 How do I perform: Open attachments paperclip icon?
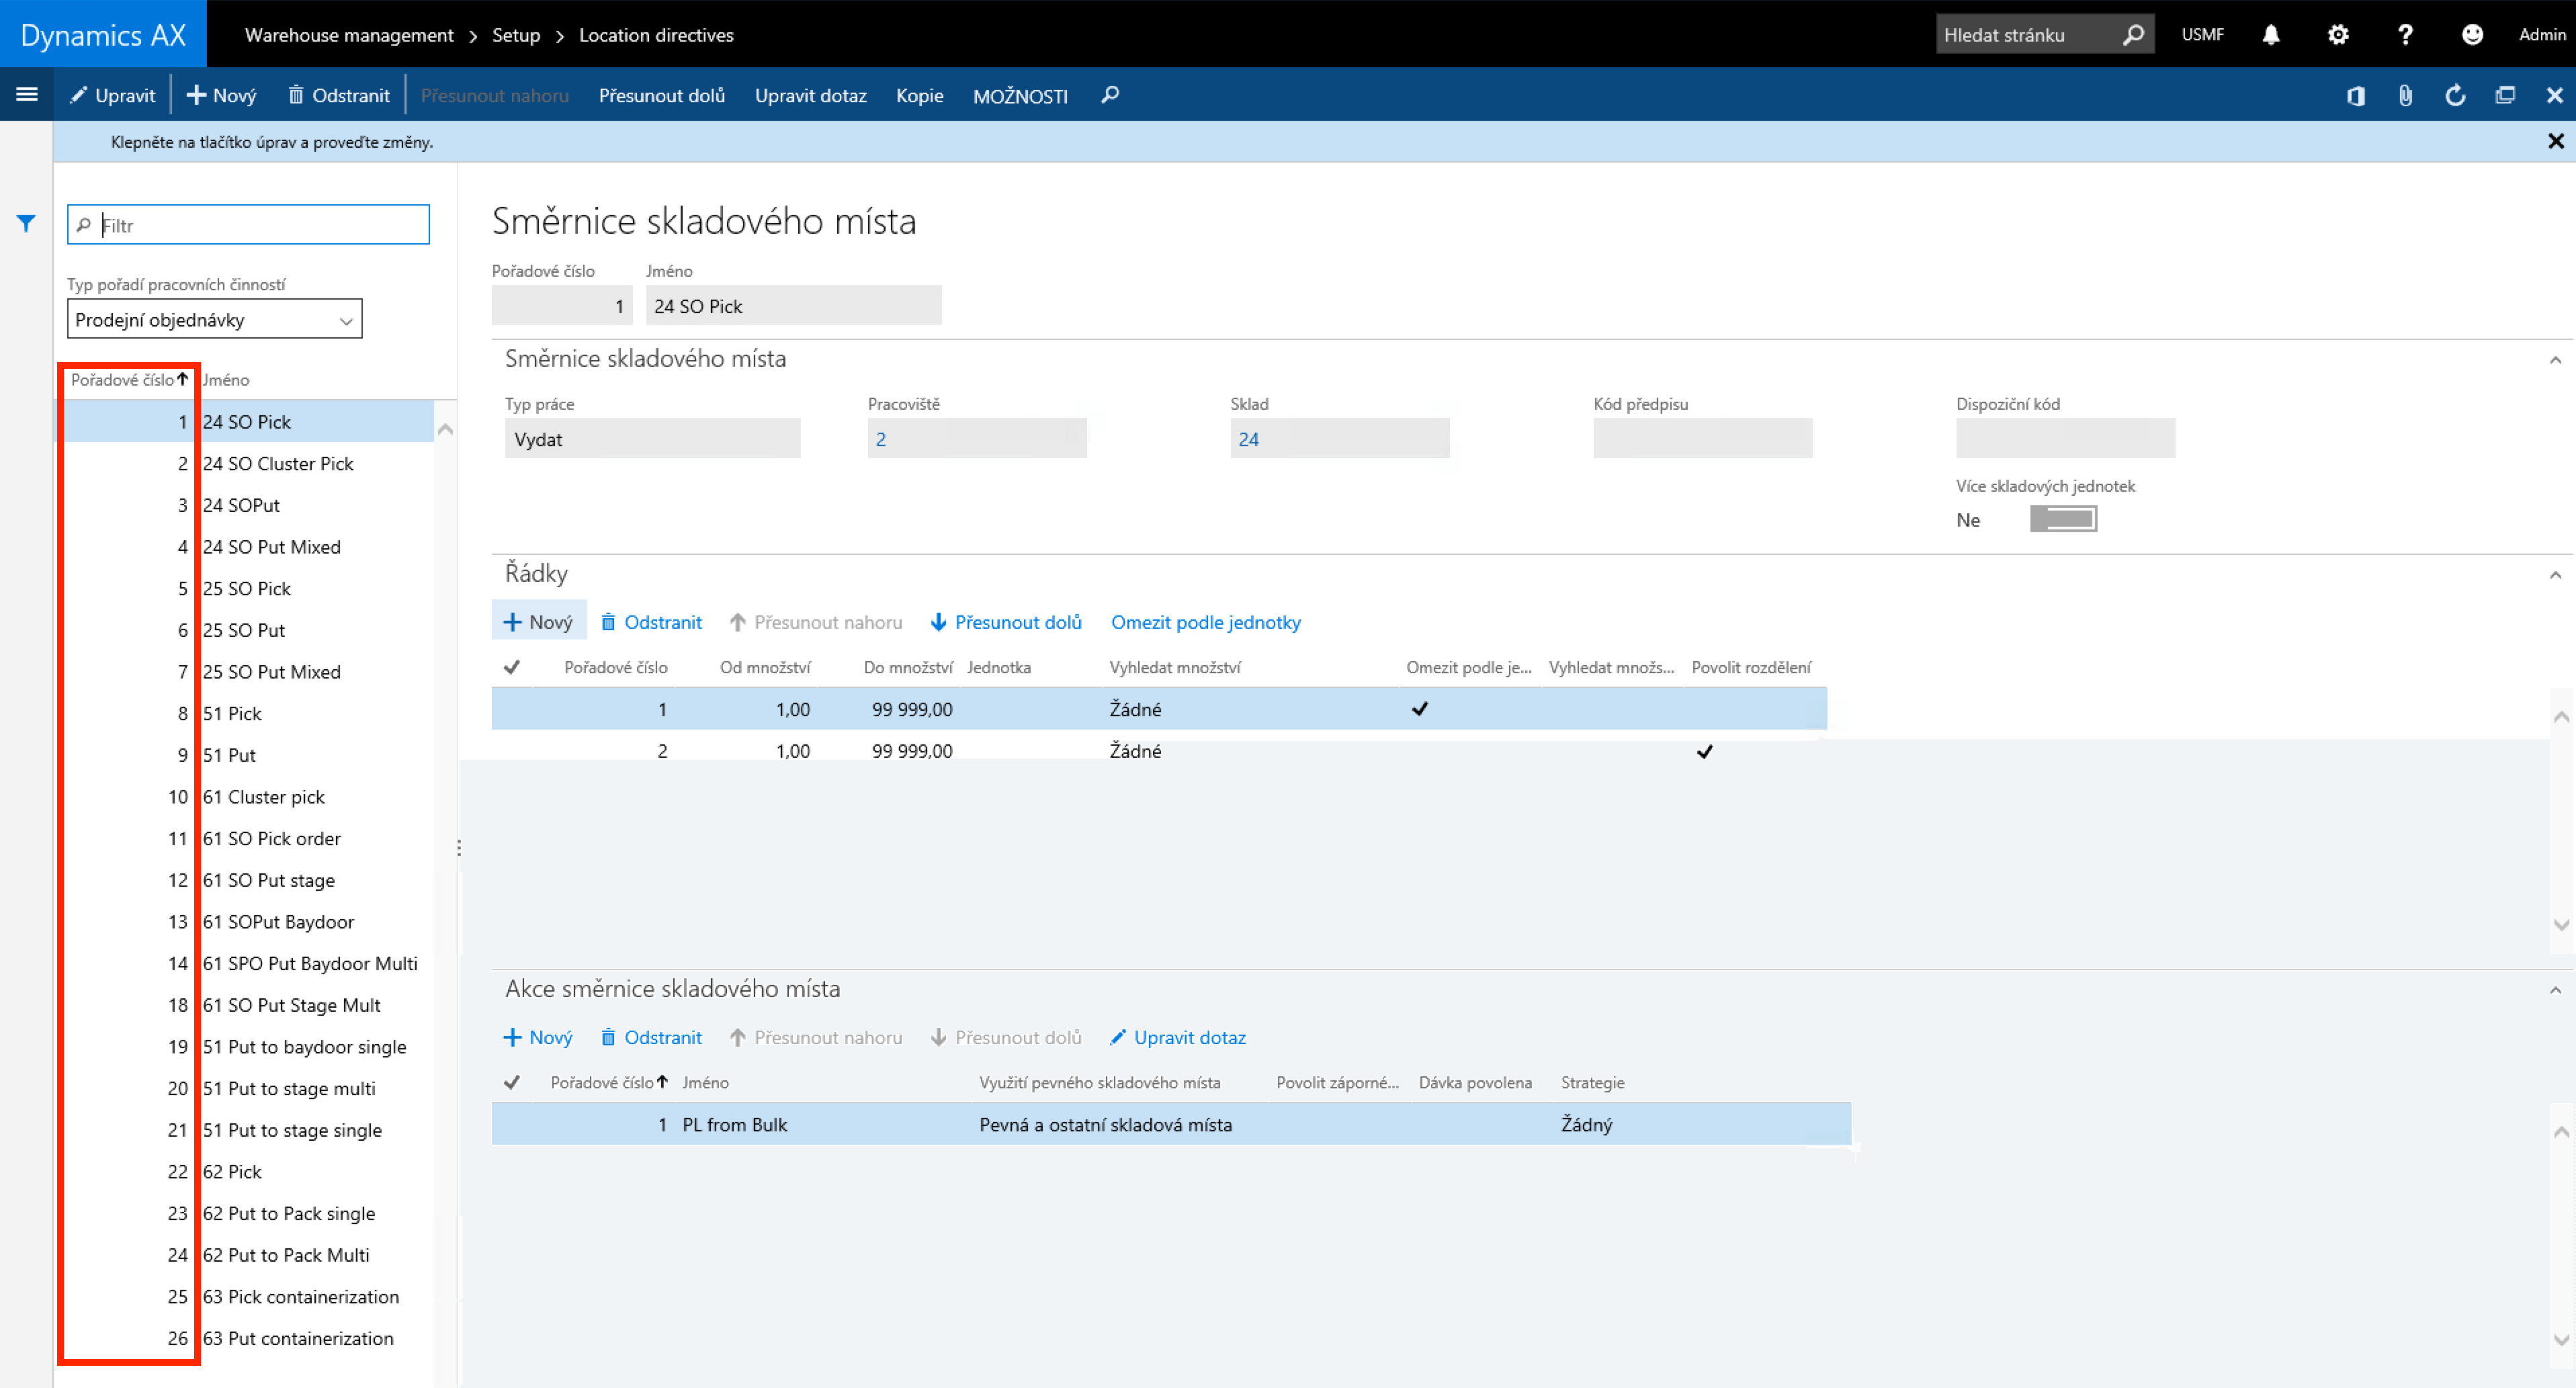pos(2405,95)
